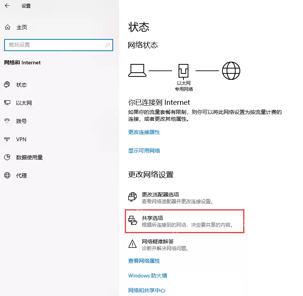Viewport: 303px width, 296px height.
Task: Open 更改连接属性 link
Action: pyautogui.click(x=144, y=132)
